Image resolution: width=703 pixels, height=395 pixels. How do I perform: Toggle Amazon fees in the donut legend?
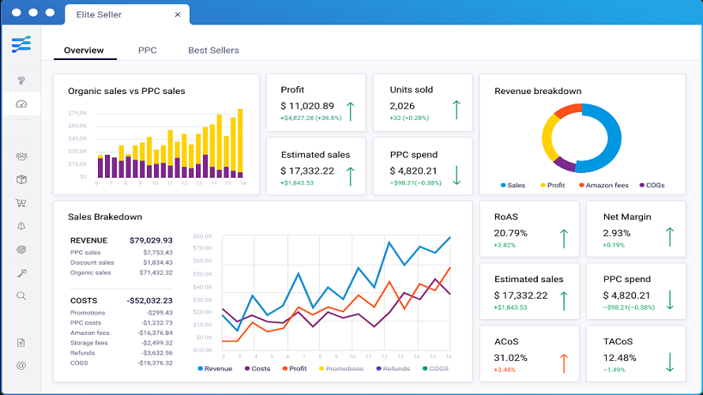click(x=603, y=185)
